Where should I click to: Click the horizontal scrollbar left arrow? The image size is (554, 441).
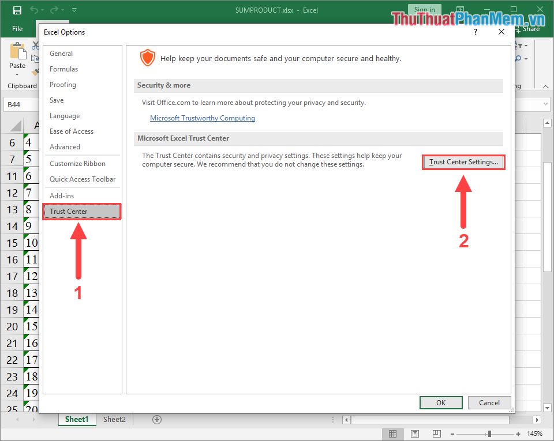[347, 420]
